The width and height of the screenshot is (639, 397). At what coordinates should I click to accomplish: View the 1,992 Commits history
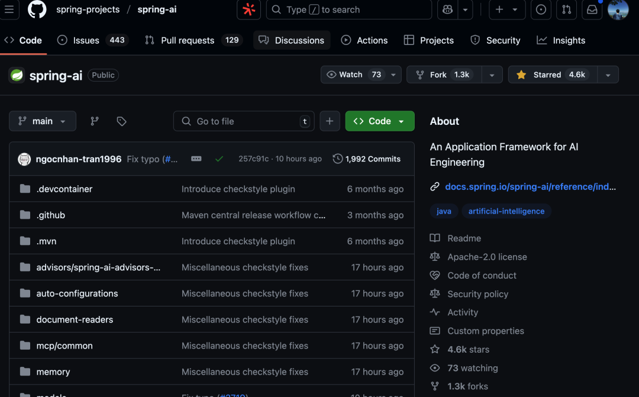pyautogui.click(x=367, y=159)
